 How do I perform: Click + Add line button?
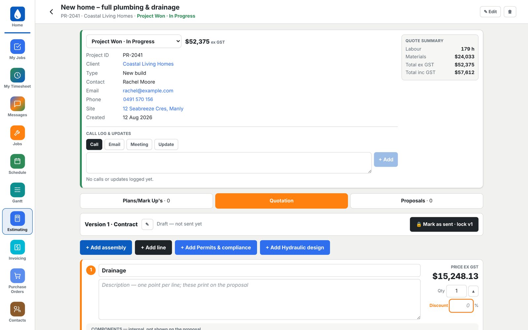pos(153,247)
